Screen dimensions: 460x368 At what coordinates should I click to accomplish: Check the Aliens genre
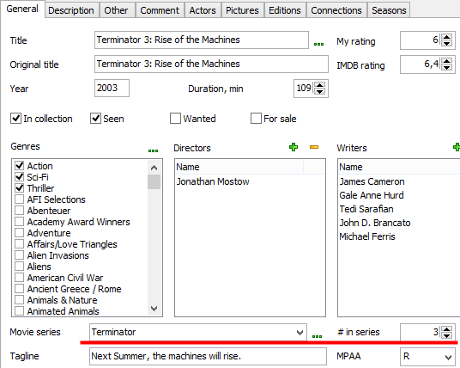pyautogui.click(x=20, y=267)
